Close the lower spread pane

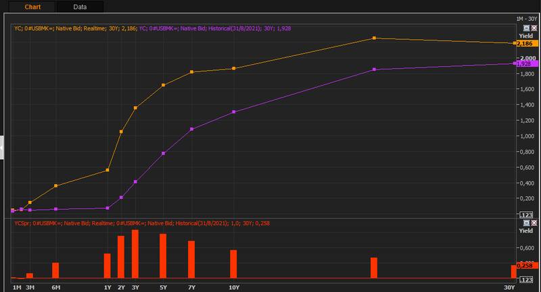coord(534,223)
